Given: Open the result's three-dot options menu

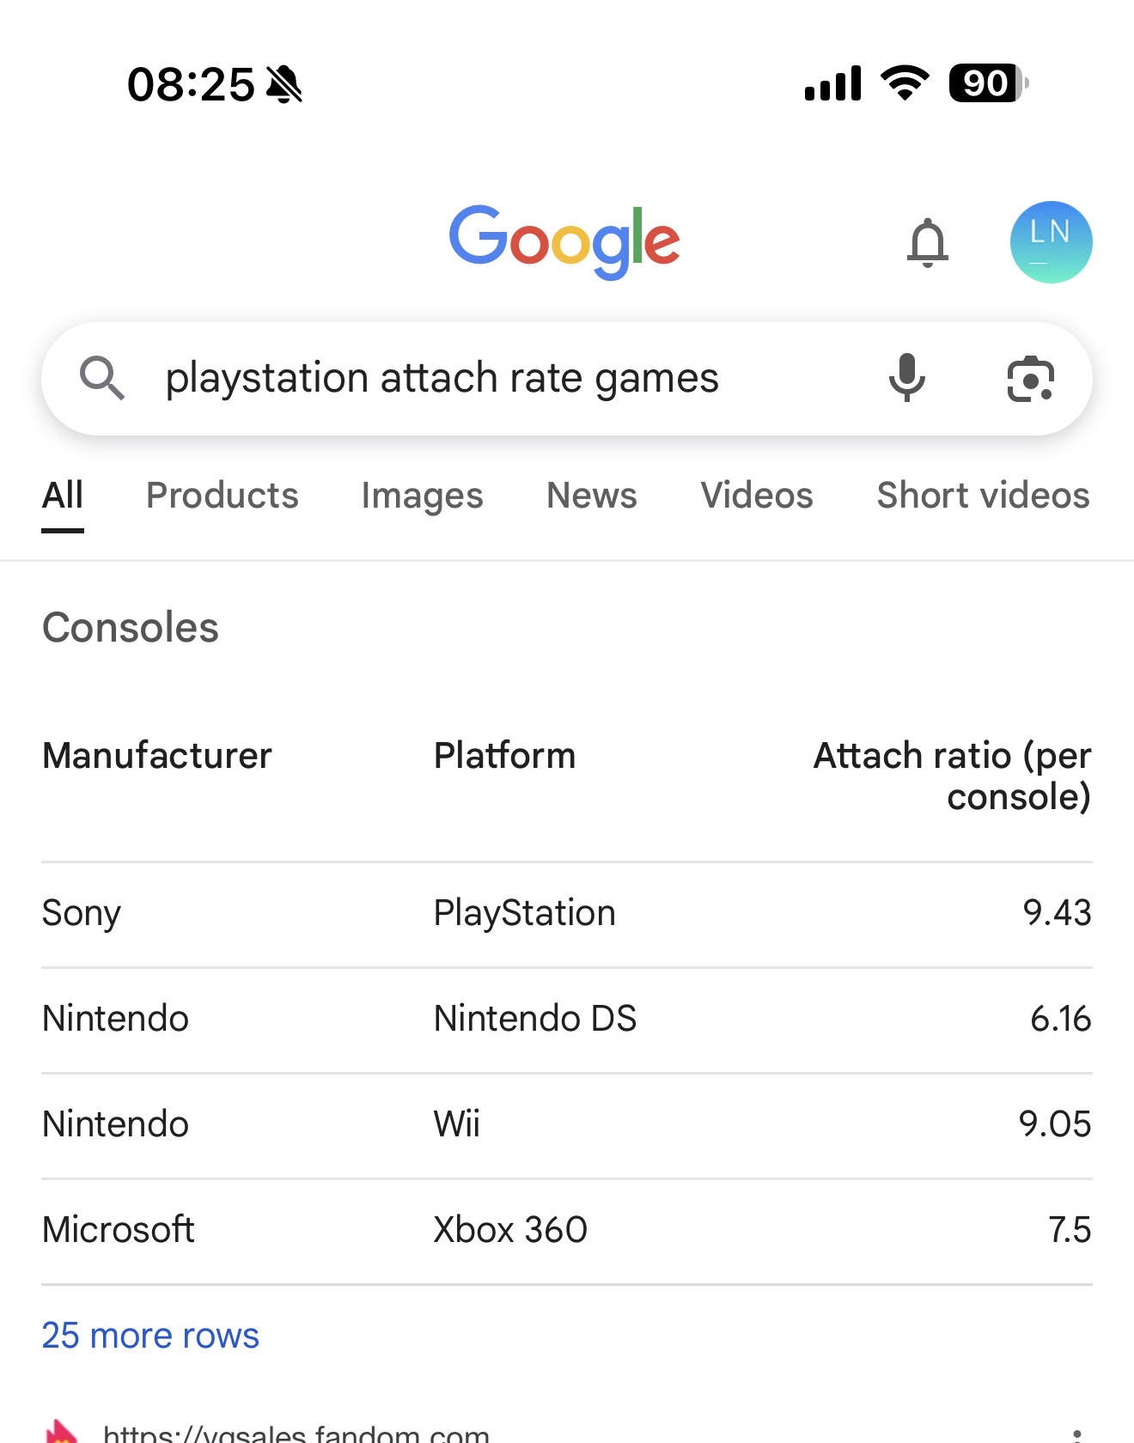Looking at the screenshot, I should [1076, 1434].
